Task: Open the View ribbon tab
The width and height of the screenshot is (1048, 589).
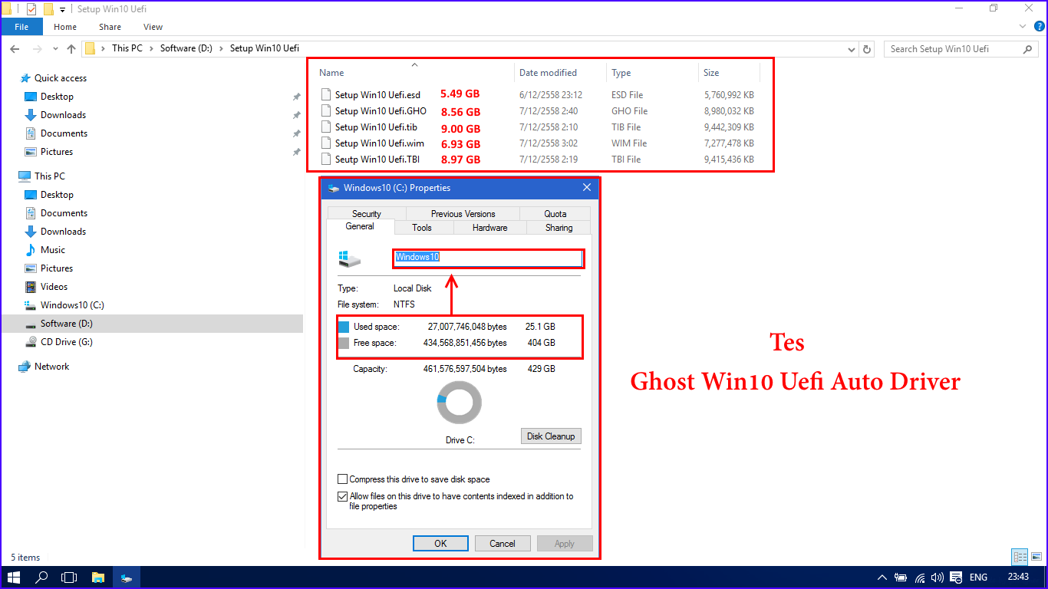Action: [153, 27]
